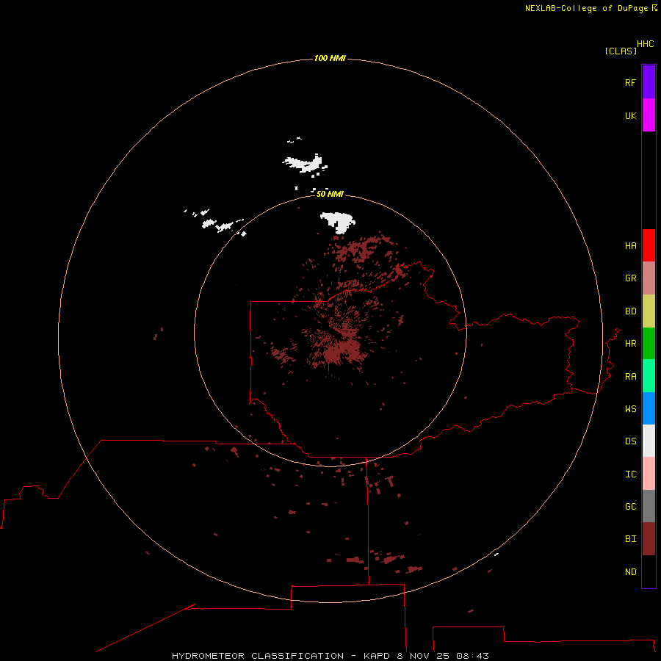Pick the HR green legend swatch
Screen dimensions: 661x661
649,343
